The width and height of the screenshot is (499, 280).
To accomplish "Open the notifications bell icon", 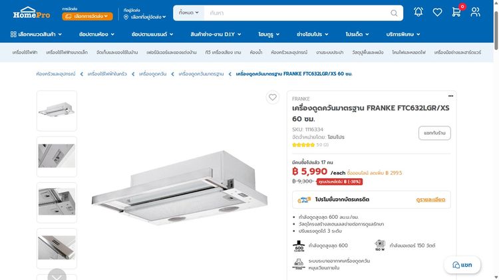I will click(418, 12).
